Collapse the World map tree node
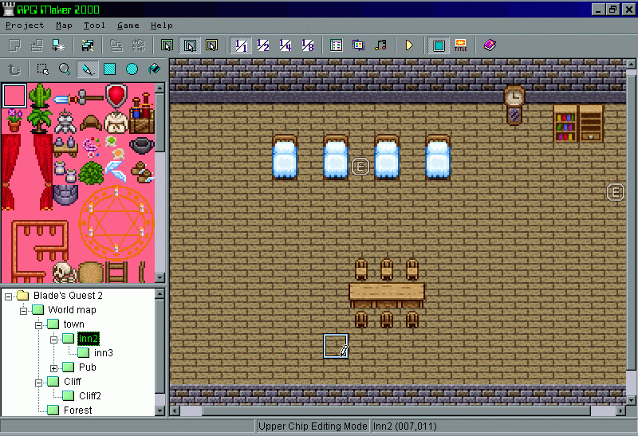Viewport: 638px width, 436px height. tap(23, 311)
